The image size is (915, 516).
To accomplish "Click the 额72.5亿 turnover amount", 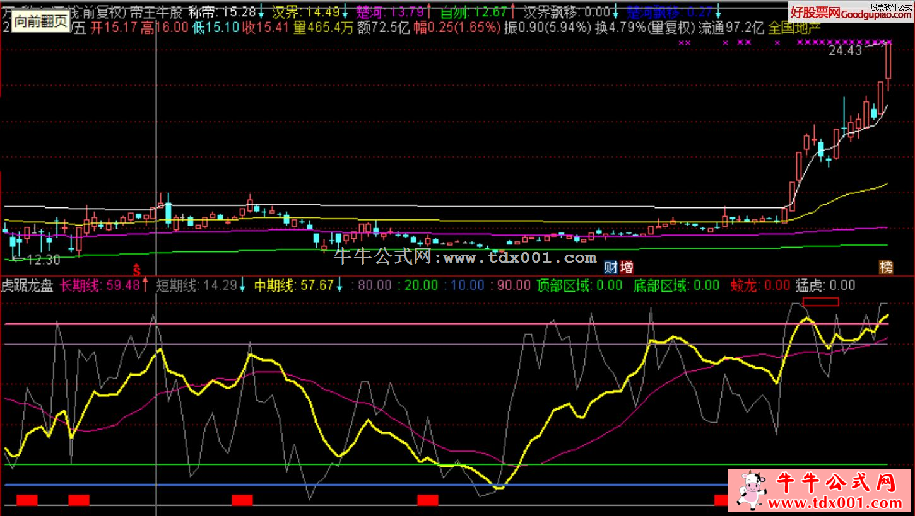I will [x=383, y=27].
